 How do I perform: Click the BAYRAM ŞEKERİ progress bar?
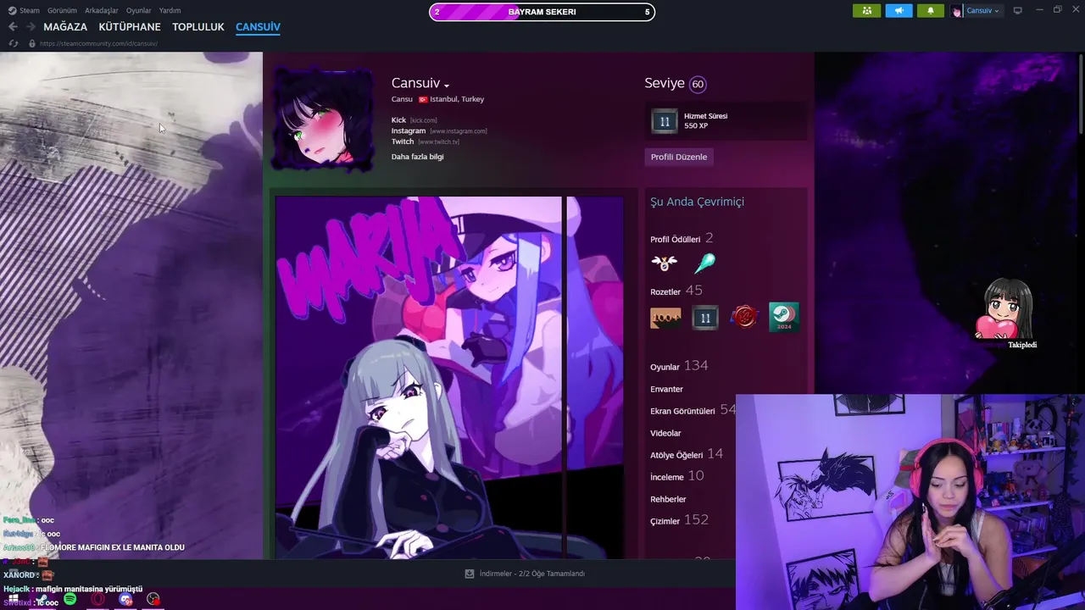[542, 12]
